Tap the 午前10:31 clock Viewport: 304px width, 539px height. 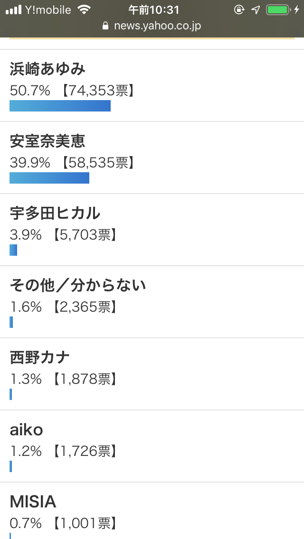click(x=154, y=9)
